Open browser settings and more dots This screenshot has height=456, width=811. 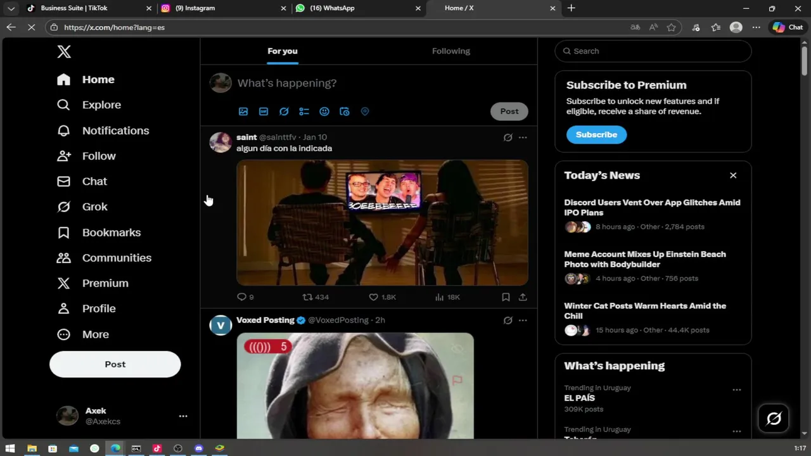click(757, 27)
